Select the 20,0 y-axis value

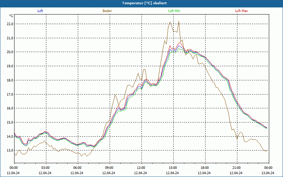[10, 52]
